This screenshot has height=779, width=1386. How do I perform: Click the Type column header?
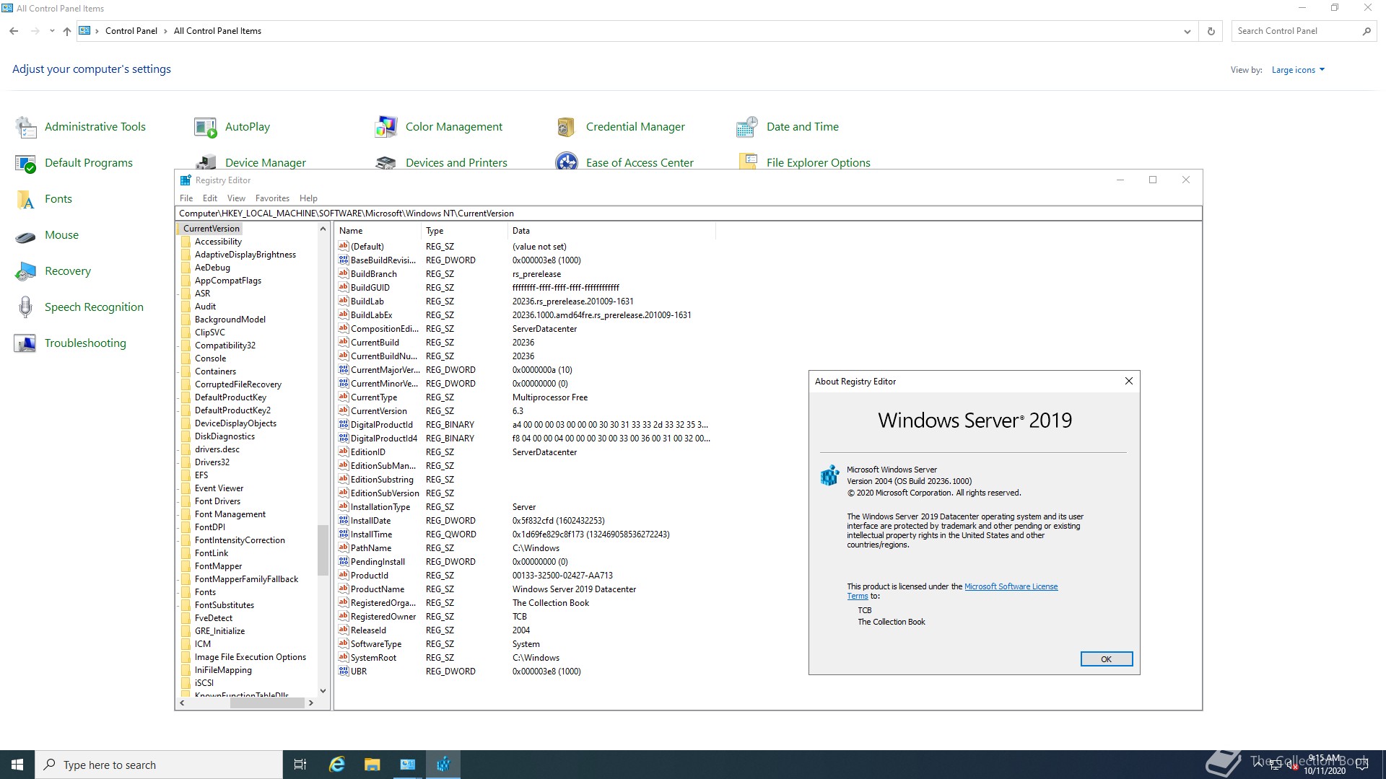464,231
